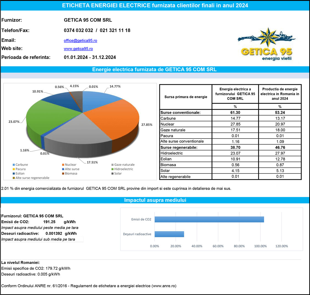Select the Sursa primara de energie header
310x295 pixels.
point(186,97)
